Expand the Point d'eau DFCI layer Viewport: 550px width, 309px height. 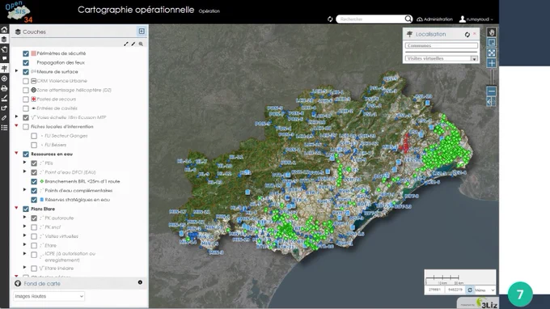pos(24,171)
